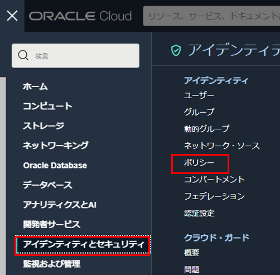Click the ORACLE Cloud logo
The width and height of the screenshot is (280, 275).
(x=80, y=16)
